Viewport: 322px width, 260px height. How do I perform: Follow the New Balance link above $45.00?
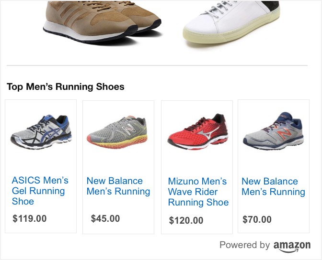118,186
